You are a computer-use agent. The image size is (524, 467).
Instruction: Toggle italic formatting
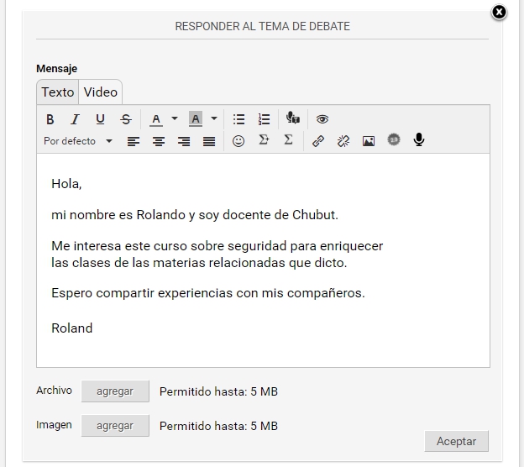tap(75, 119)
